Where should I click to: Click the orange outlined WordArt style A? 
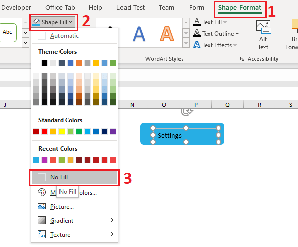click(167, 34)
